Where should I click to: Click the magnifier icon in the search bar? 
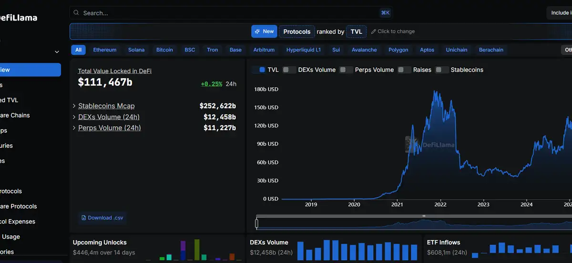77,13
